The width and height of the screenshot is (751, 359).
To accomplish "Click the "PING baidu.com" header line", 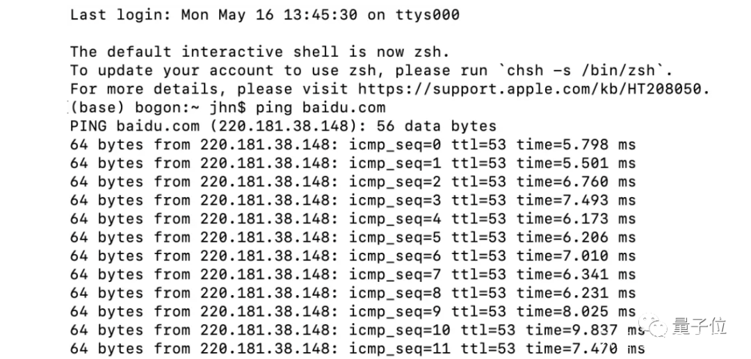I will [283, 126].
